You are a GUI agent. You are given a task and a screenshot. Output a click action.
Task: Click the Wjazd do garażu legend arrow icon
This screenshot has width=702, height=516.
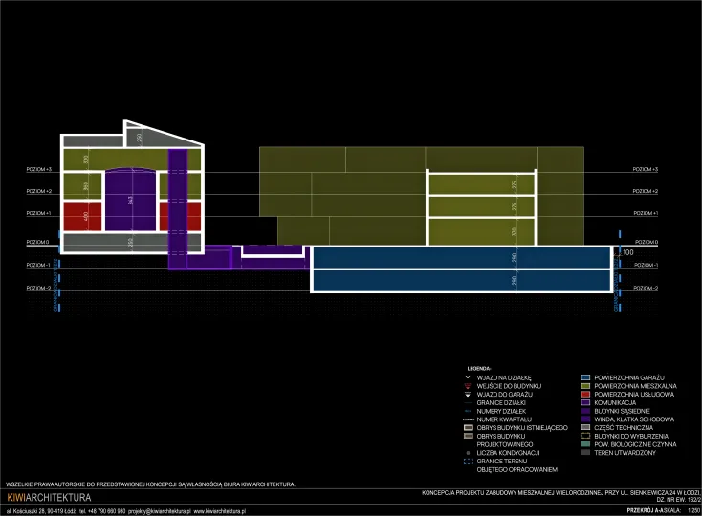[x=468, y=395]
